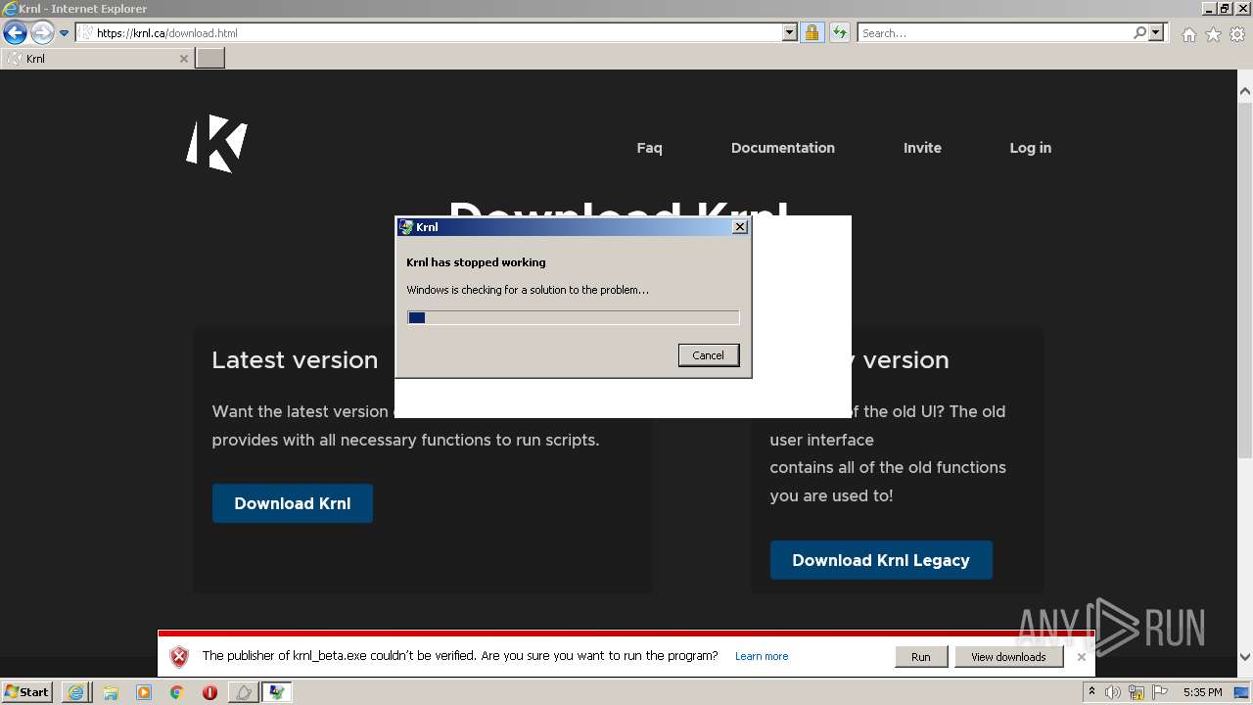Cancel the Krnl stopped working dialog
Viewport: 1253px width, 705px height.
click(x=709, y=355)
